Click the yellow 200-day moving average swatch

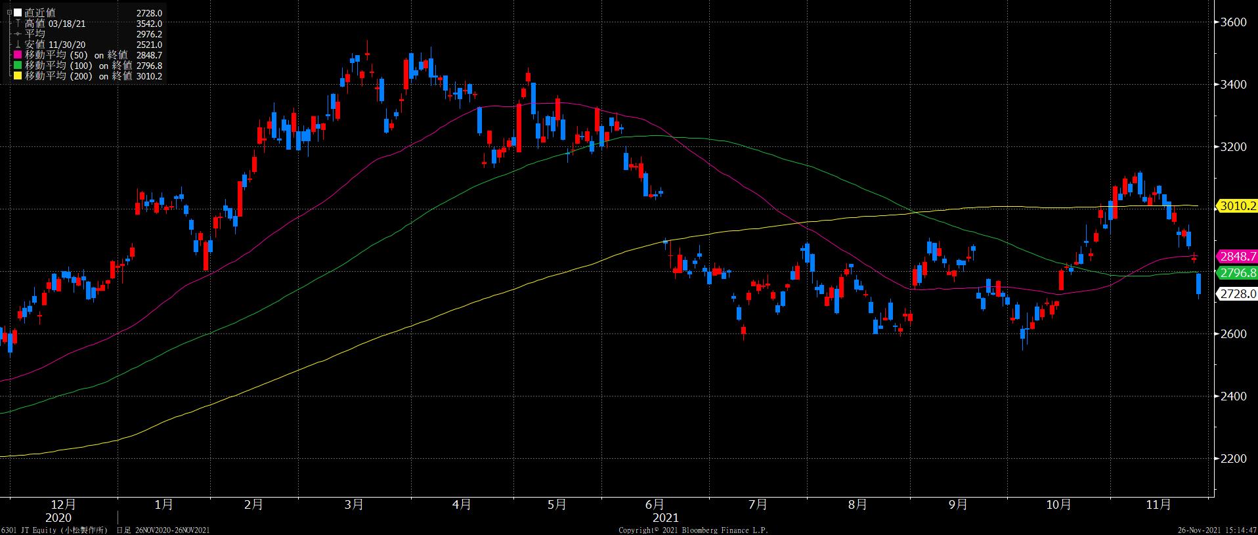point(18,76)
